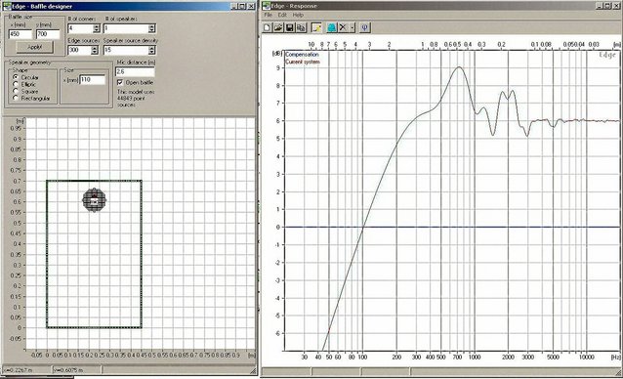This screenshot has height=379, width=623.
Task: Save using the floppy disk icon
Action: (x=290, y=27)
